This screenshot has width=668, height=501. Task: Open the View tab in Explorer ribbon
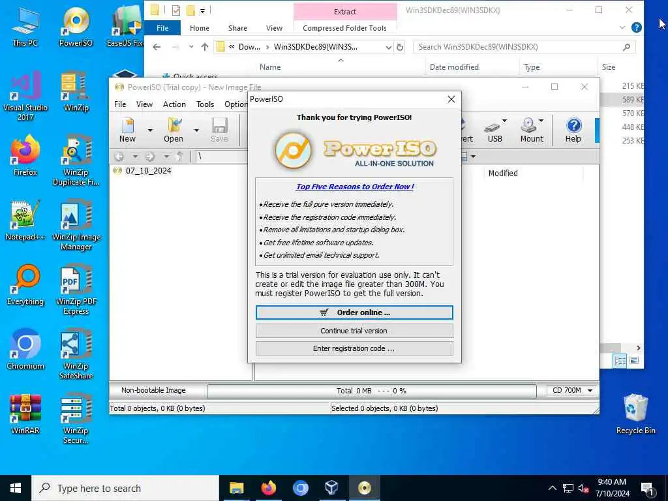click(274, 28)
